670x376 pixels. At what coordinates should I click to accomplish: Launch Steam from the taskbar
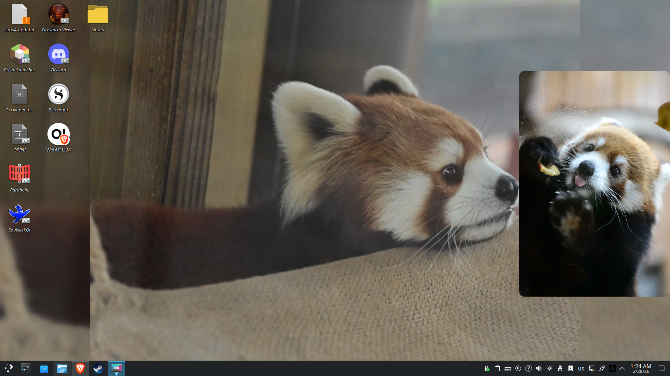[98, 368]
